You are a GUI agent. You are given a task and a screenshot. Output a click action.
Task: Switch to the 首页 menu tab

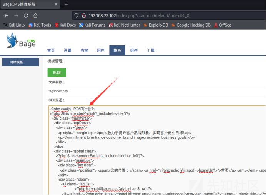51,51
